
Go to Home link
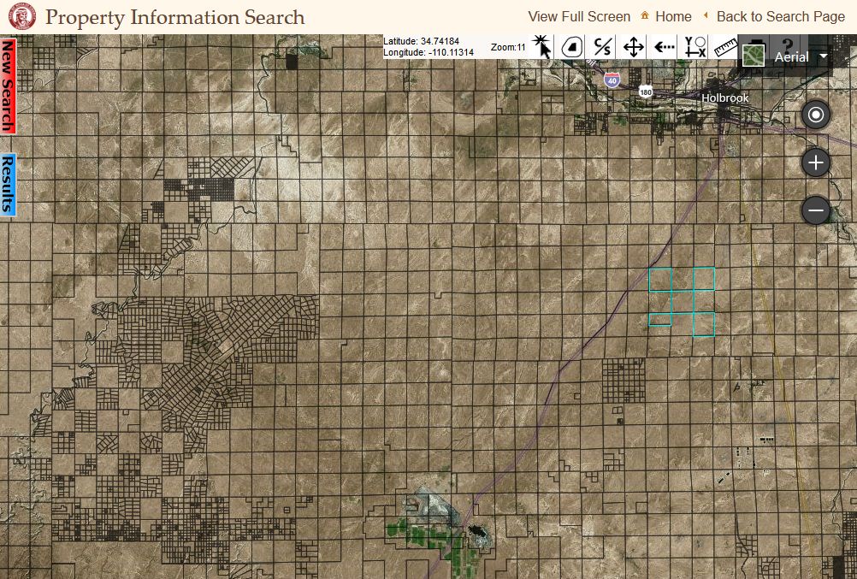673,17
